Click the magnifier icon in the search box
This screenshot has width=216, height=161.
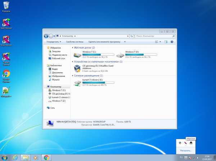pos(174,36)
